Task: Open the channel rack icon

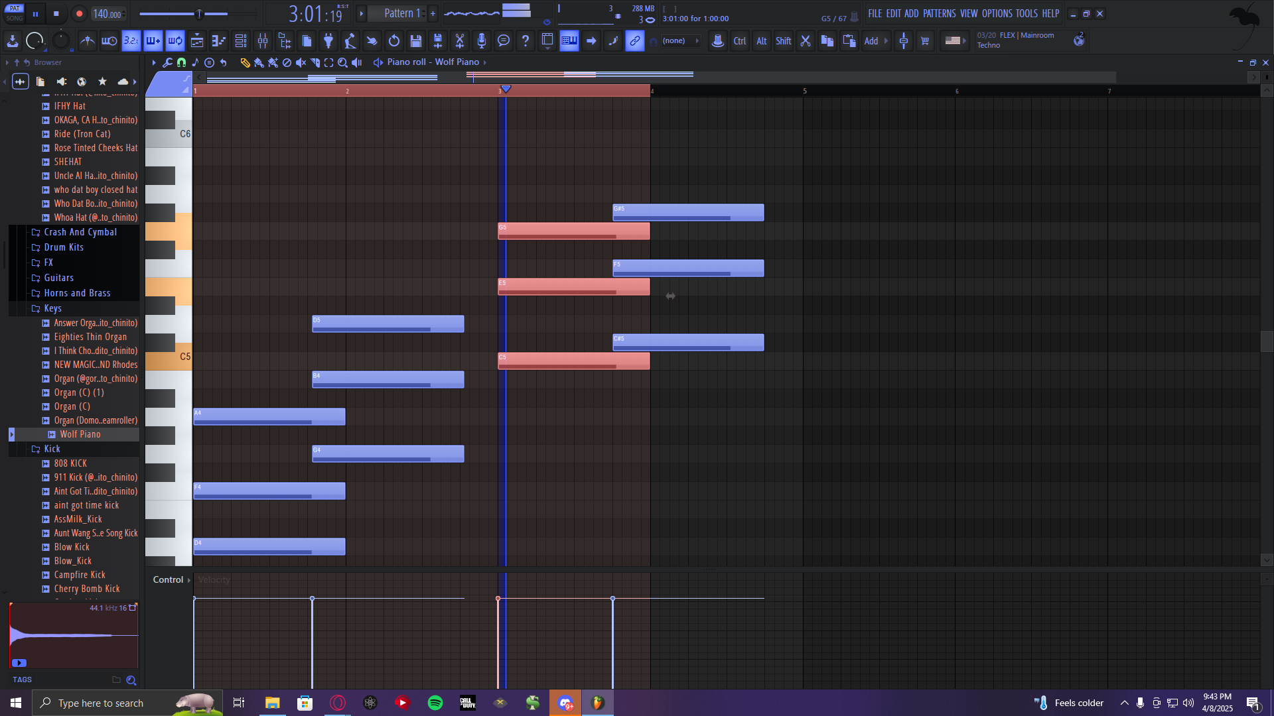Action: [241, 41]
